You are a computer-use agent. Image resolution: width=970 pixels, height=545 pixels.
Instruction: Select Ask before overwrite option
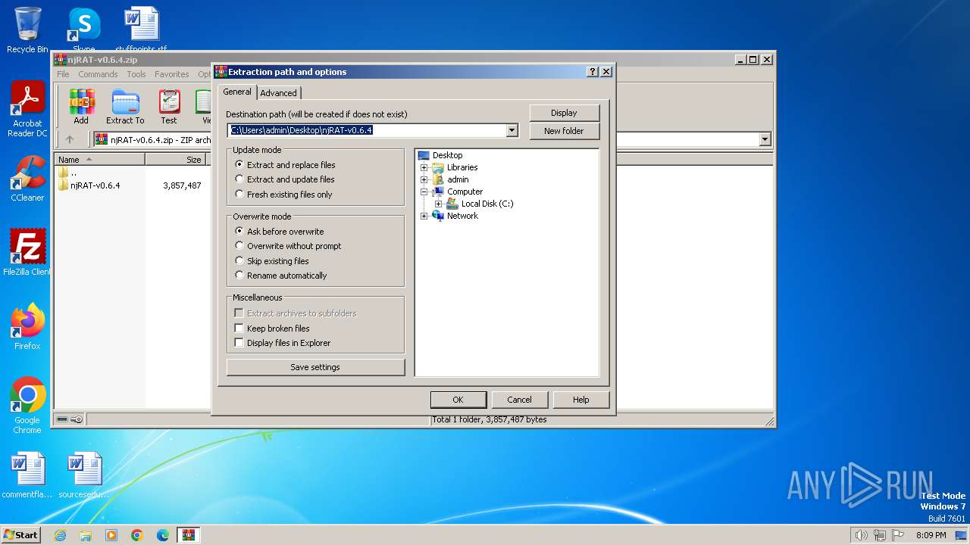pos(239,232)
